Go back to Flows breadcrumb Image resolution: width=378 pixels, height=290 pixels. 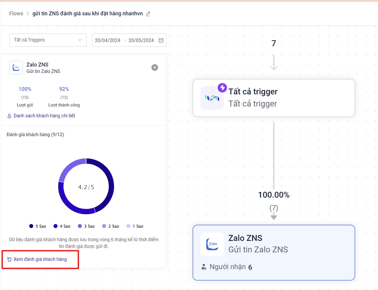click(x=16, y=14)
